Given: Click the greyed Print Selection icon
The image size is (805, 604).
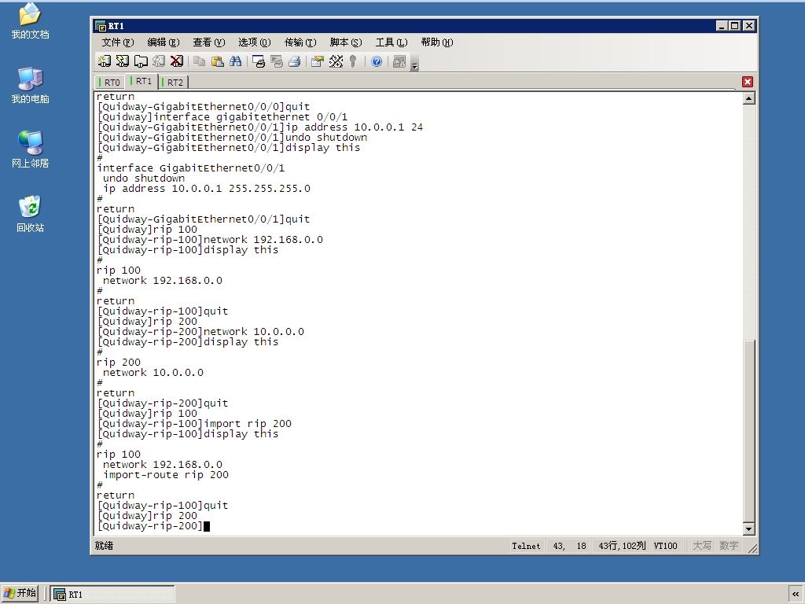Looking at the screenshot, I should [277, 61].
